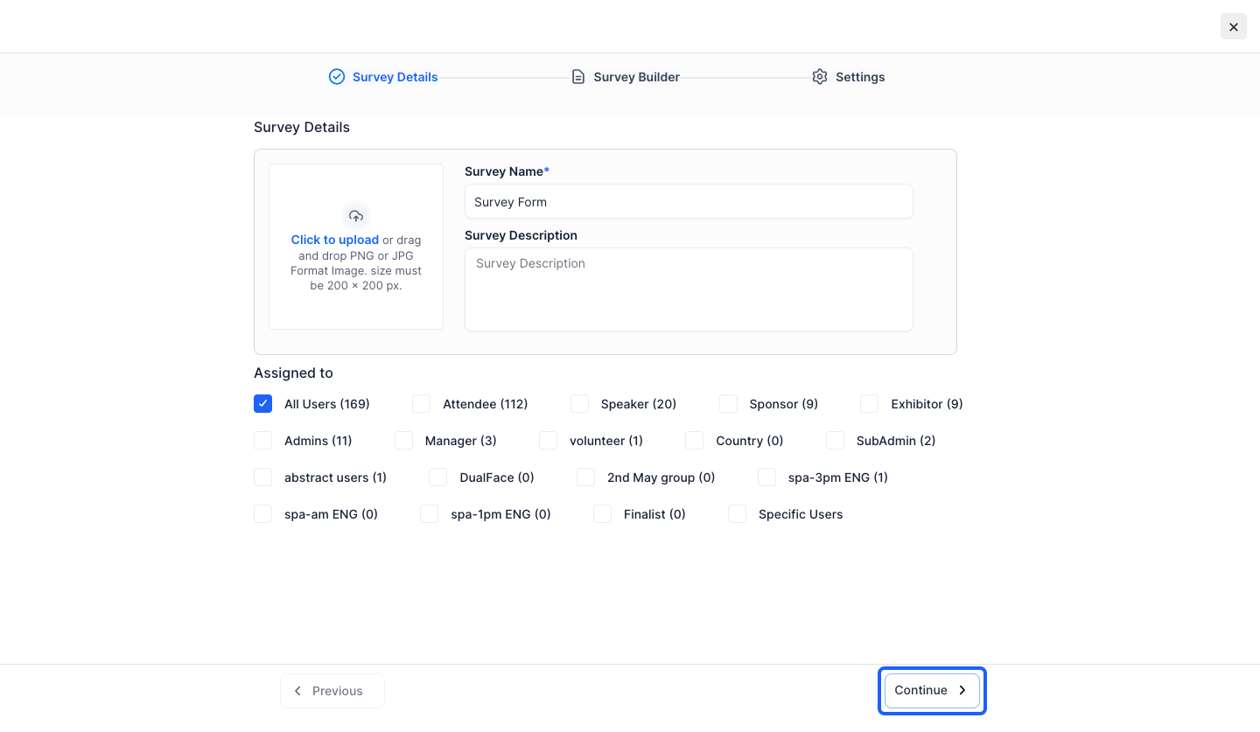Check the Country (0) checkbox
Image resolution: width=1260 pixels, height=732 pixels.
pos(695,441)
